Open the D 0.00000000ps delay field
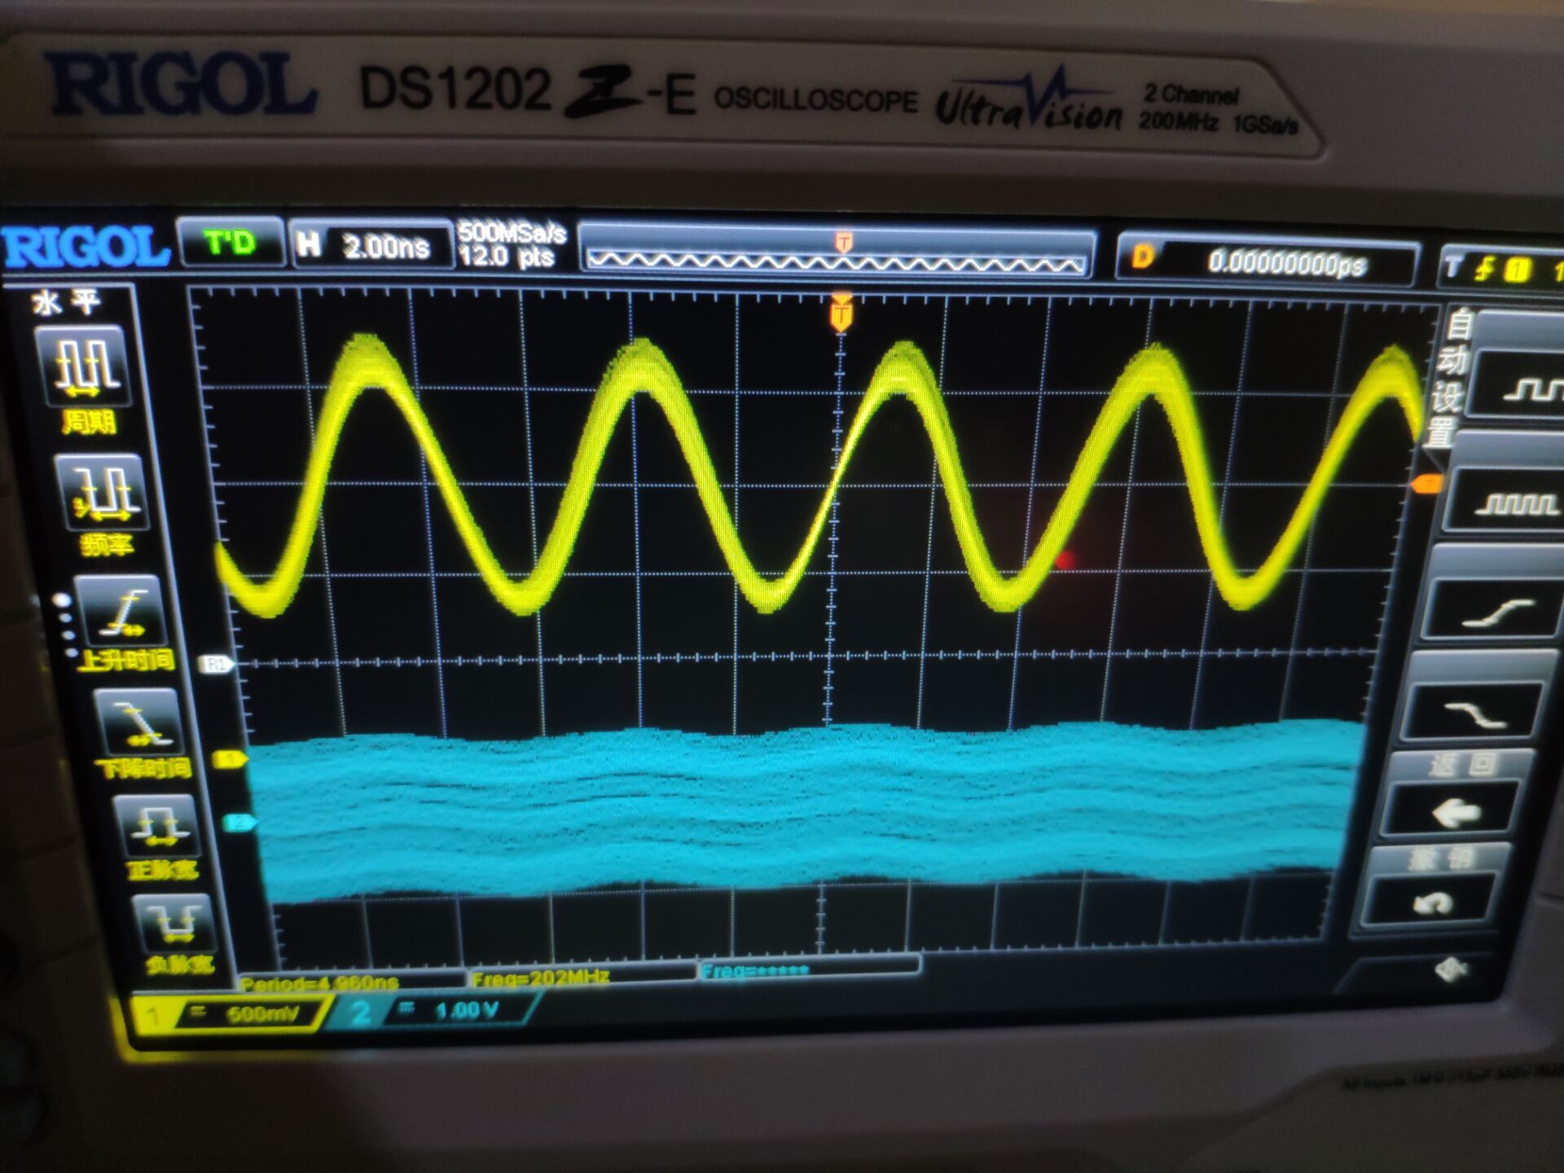This screenshot has height=1173, width=1564. coord(1267,261)
